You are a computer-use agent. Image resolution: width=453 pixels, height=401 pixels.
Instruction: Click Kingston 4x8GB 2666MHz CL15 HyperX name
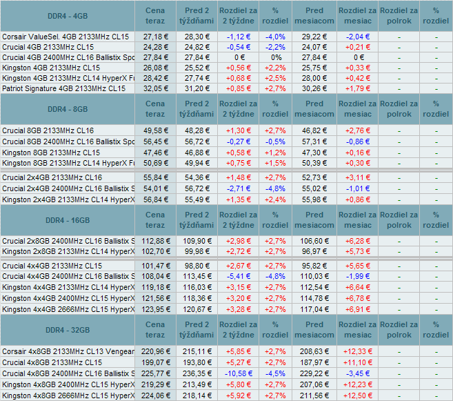(x=68, y=395)
